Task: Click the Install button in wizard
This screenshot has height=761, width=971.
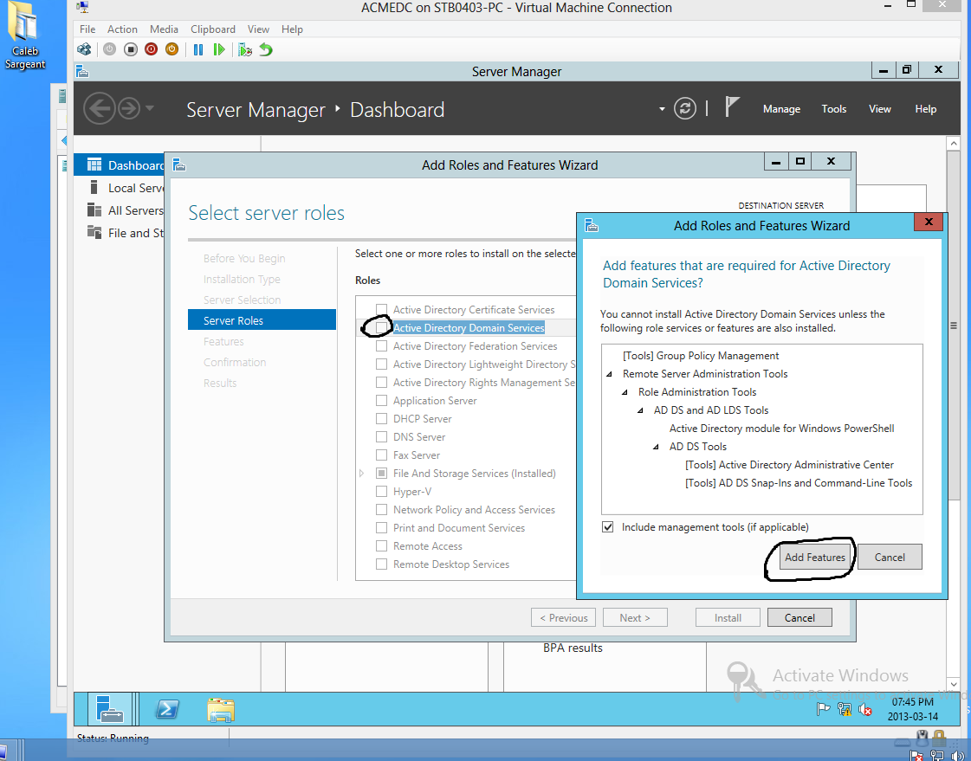Action: 728,617
